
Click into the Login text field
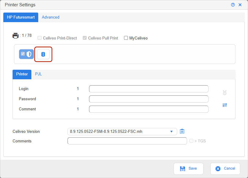149,89
